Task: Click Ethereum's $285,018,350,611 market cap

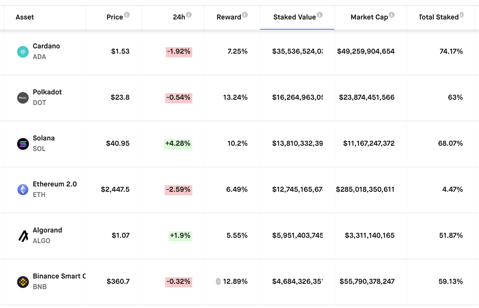Action: pyautogui.click(x=365, y=189)
